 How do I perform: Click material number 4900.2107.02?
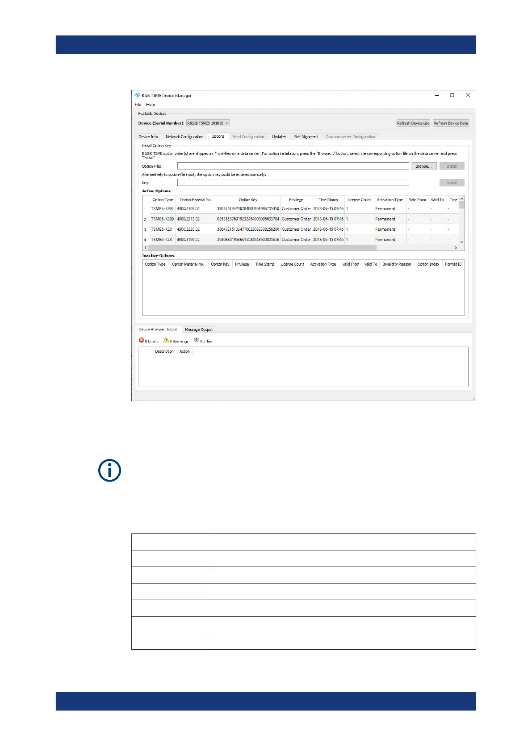[188, 209]
